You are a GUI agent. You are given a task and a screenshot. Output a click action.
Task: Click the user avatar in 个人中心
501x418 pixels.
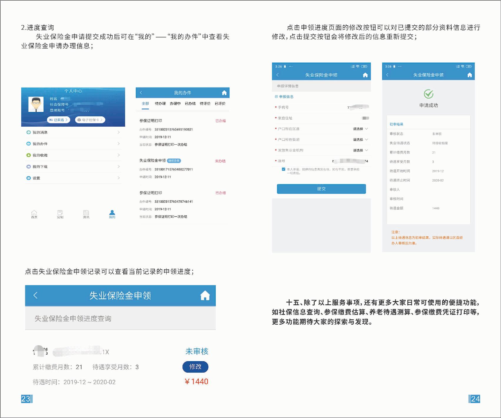click(36, 104)
